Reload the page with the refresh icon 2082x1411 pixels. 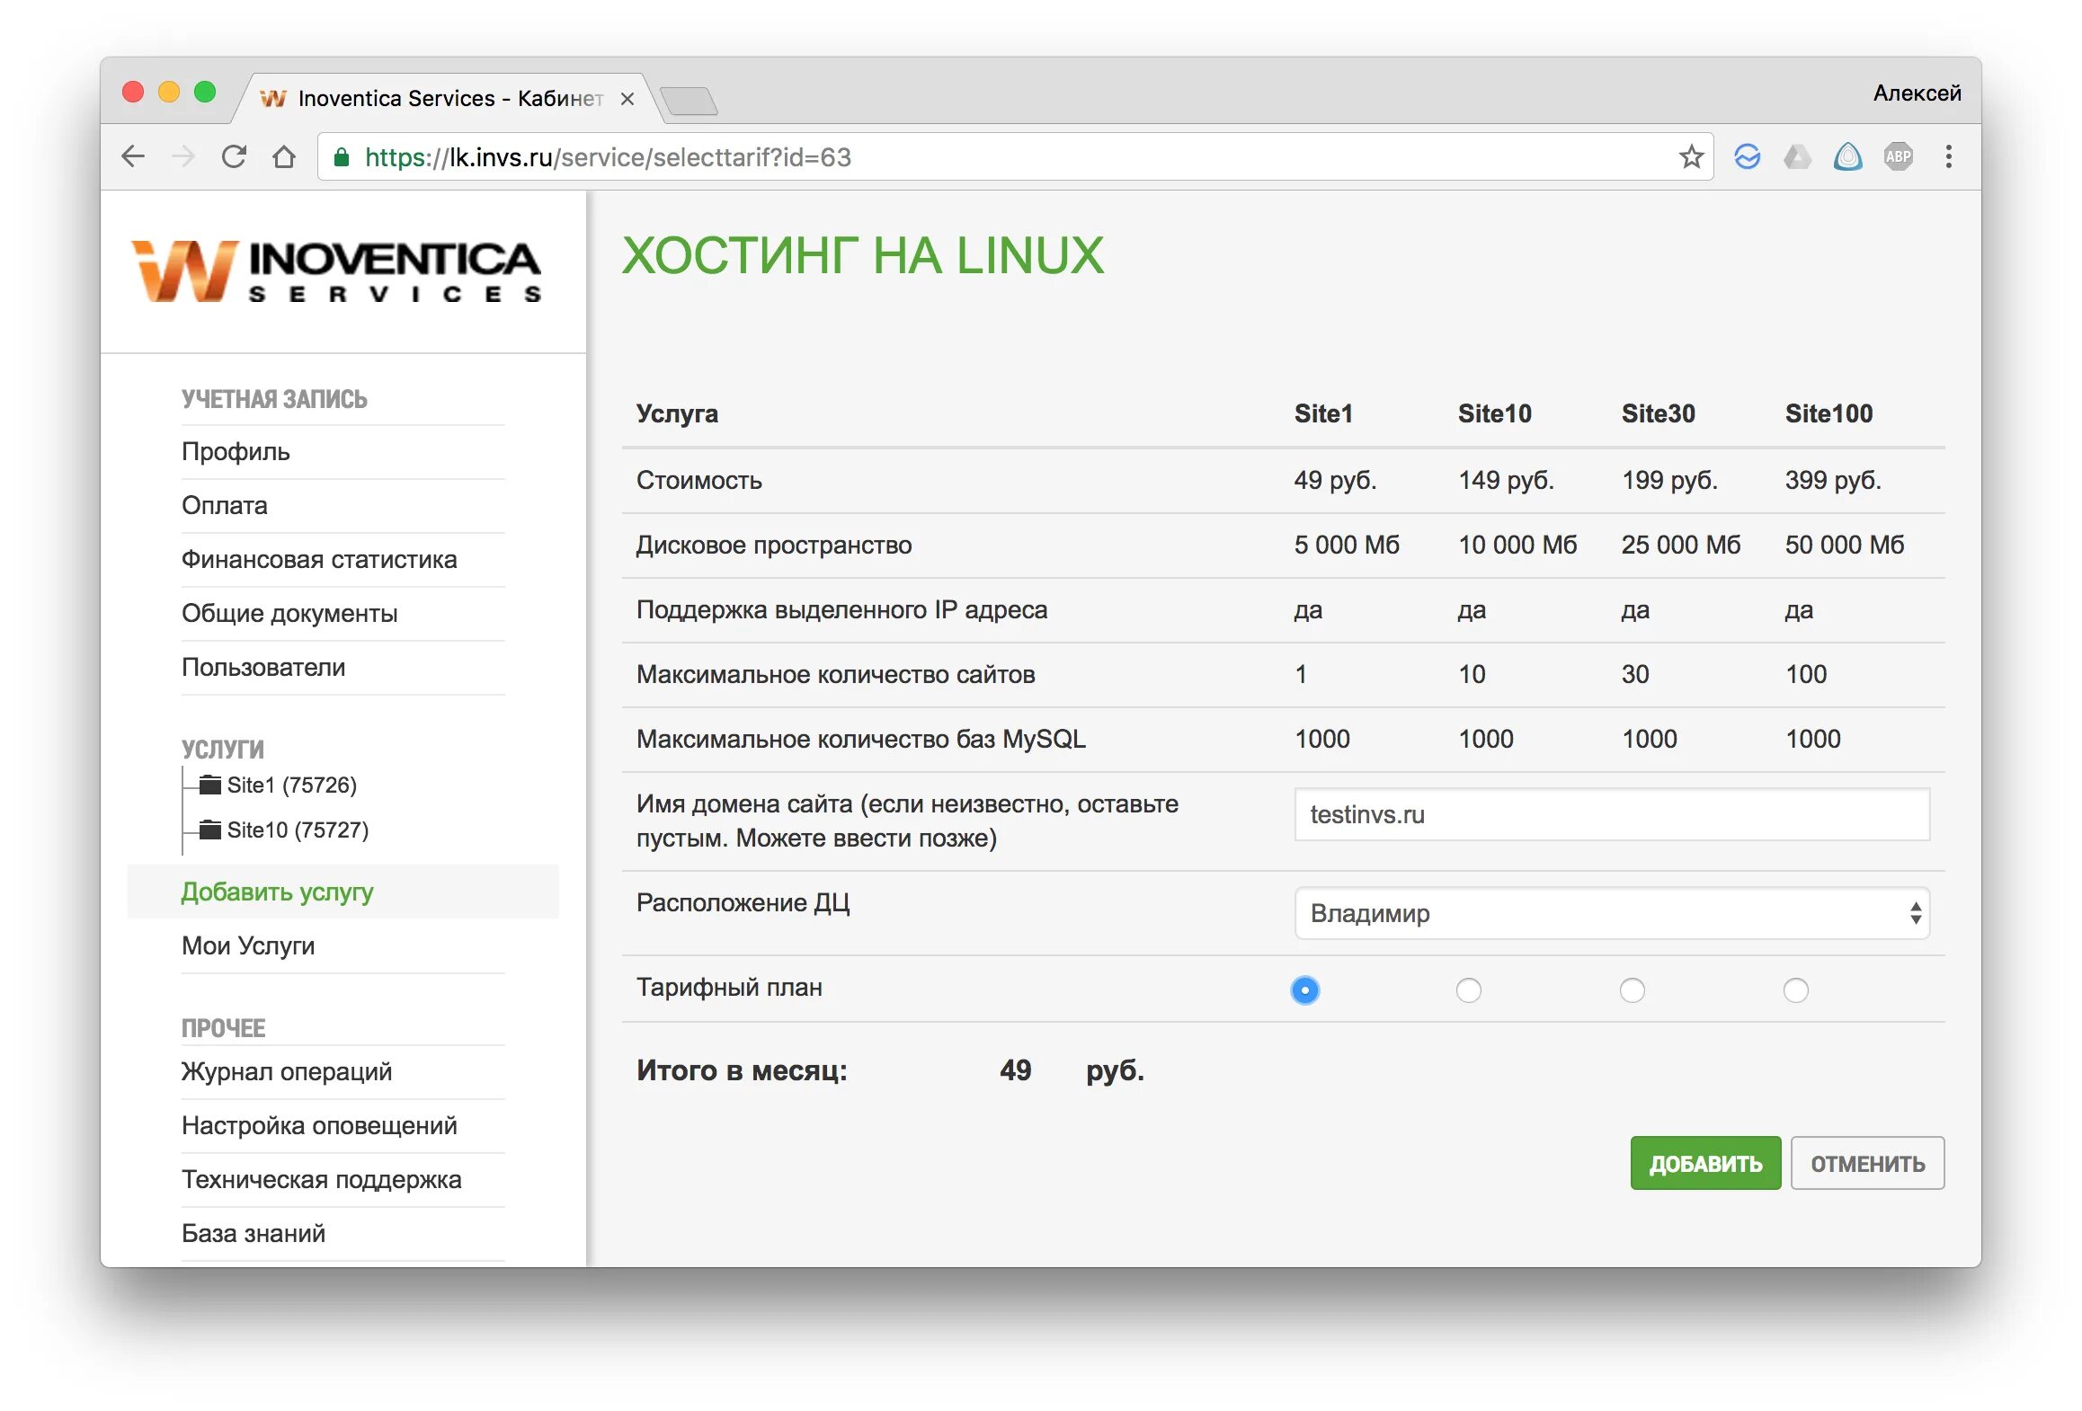coord(234,156)
